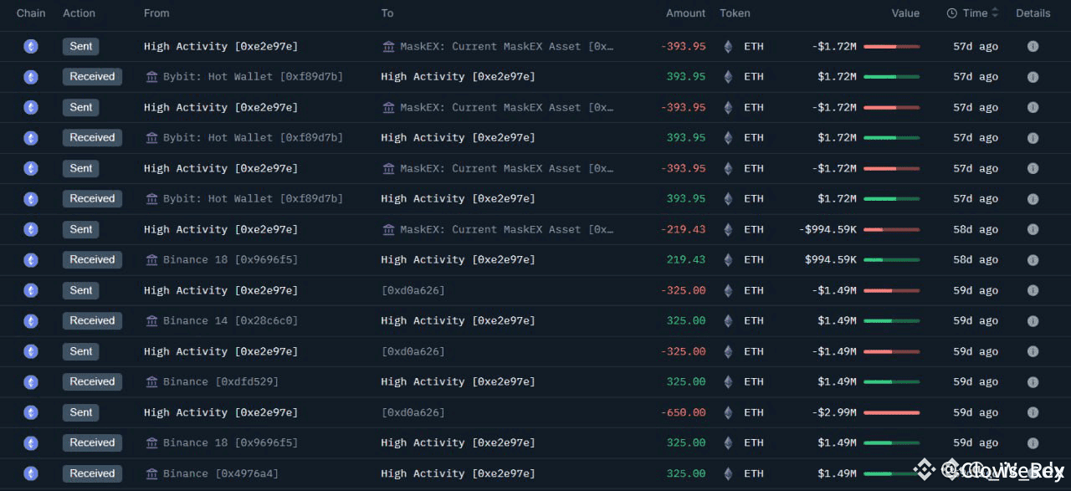Click the red value bar next to -$2.99M
Image resolution: width=1071 pixels, height=491 pixels.
pyautogui.click(x=891, y=412)
